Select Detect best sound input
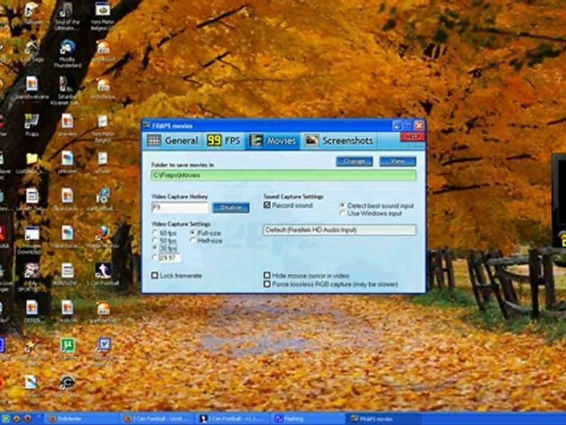The image size is (566, 425). click(342, 205)
